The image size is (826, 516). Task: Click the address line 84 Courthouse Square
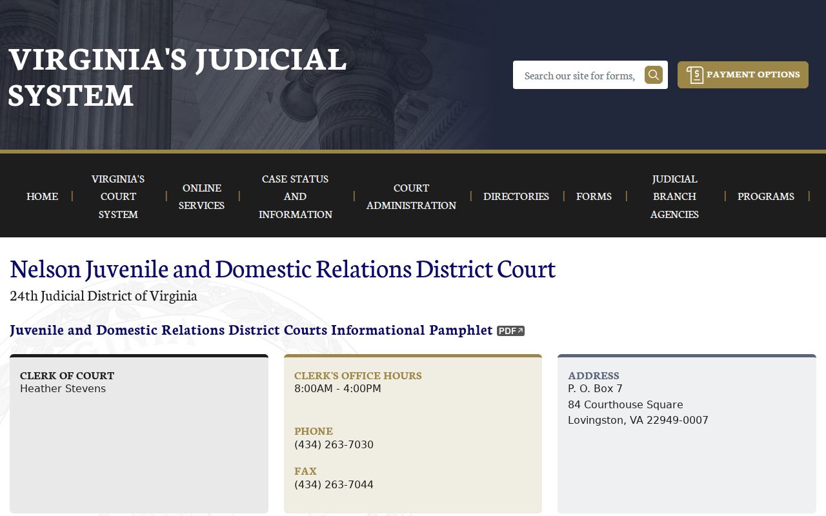625,405
